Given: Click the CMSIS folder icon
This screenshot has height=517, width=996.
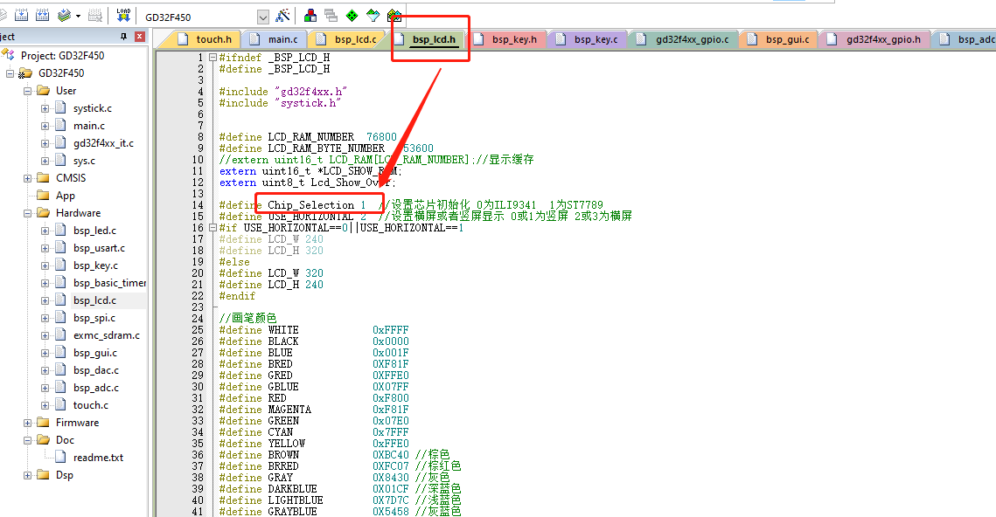Looking at the screenshot, I should coord(43,177).
